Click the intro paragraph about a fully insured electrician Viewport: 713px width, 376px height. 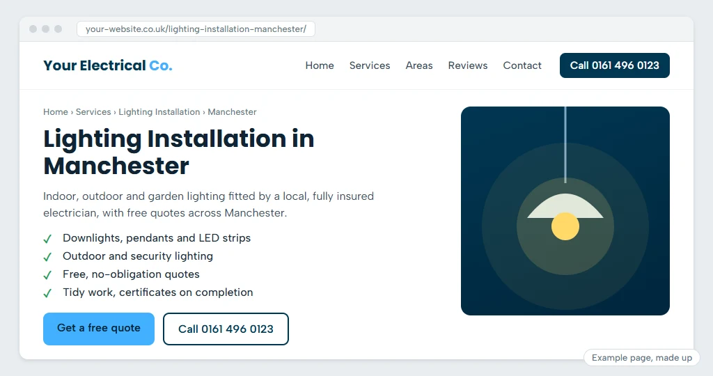(208, 205)
